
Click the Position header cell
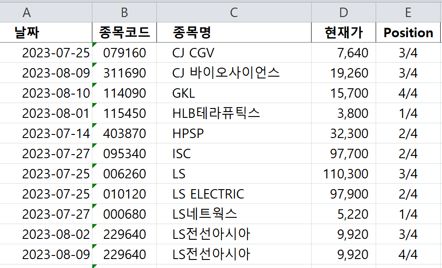408,32
